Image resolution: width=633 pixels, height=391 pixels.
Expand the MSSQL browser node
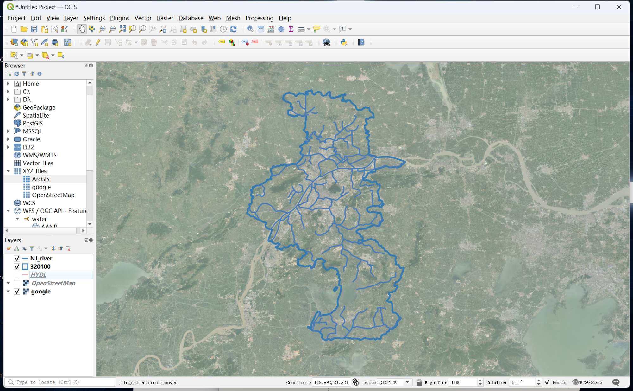pyautogui.click(x=8, y=131)
